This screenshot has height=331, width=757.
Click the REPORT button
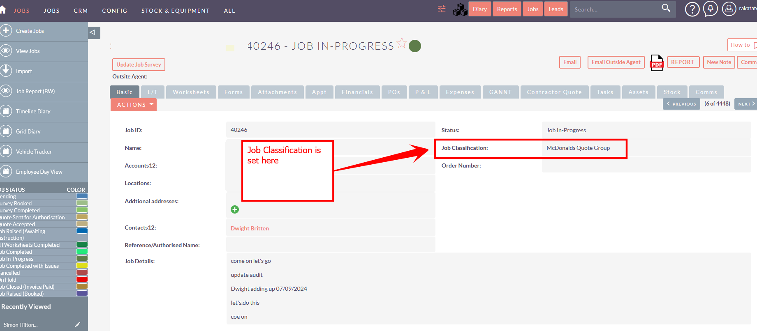pyautogui.click(x=683, y=62)
